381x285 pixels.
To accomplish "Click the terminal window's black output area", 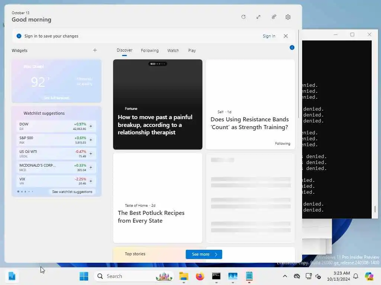I will pos(337,130).
